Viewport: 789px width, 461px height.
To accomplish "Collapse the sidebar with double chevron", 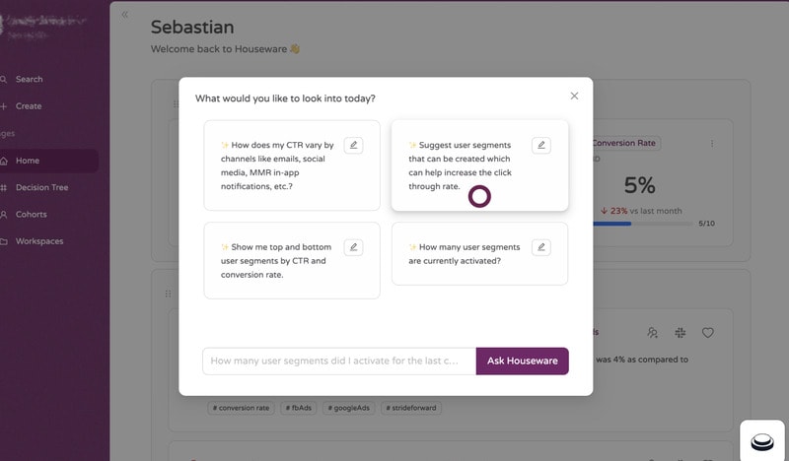I will pyautogui.click(x=125, y=15).
